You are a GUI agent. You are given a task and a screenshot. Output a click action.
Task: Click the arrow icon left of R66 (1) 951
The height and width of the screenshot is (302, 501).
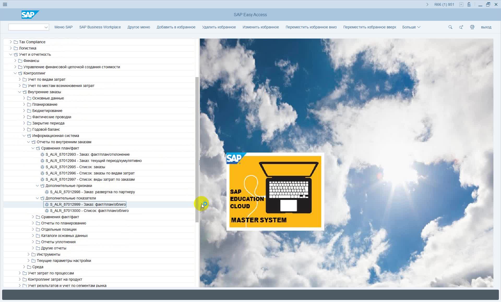[x=427, y=4]
